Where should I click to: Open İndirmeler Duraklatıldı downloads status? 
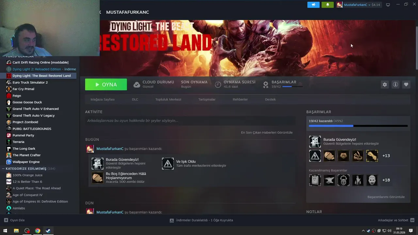pos(201,220)
